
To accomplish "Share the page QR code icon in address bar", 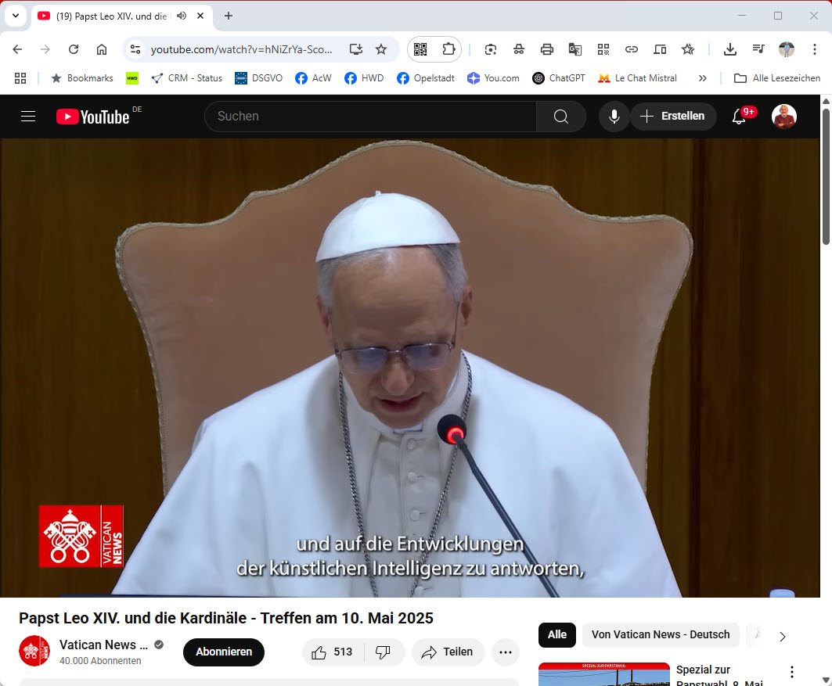I will point(420,48).
